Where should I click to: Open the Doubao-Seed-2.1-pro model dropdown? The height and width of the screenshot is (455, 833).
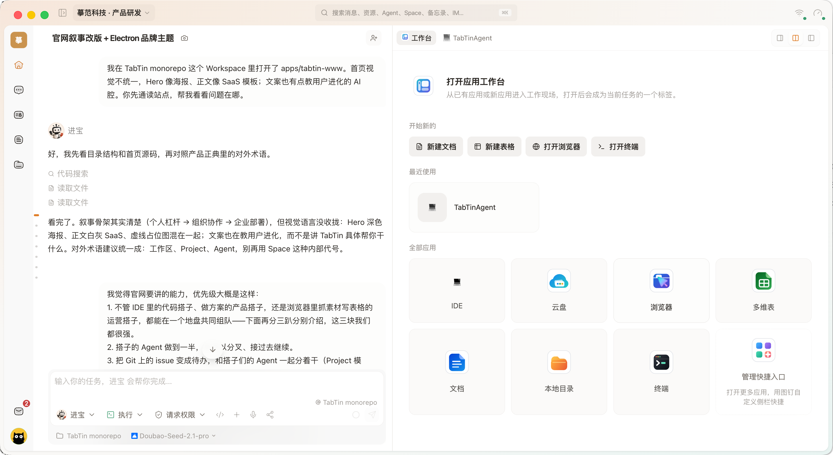pyautogui.click(x=174, y=436)
